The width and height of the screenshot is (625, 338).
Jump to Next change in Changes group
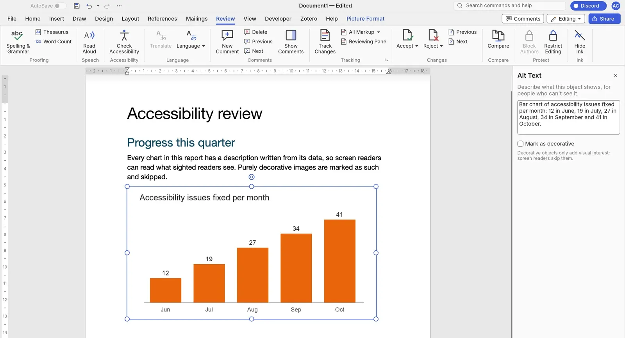[458, 42]
